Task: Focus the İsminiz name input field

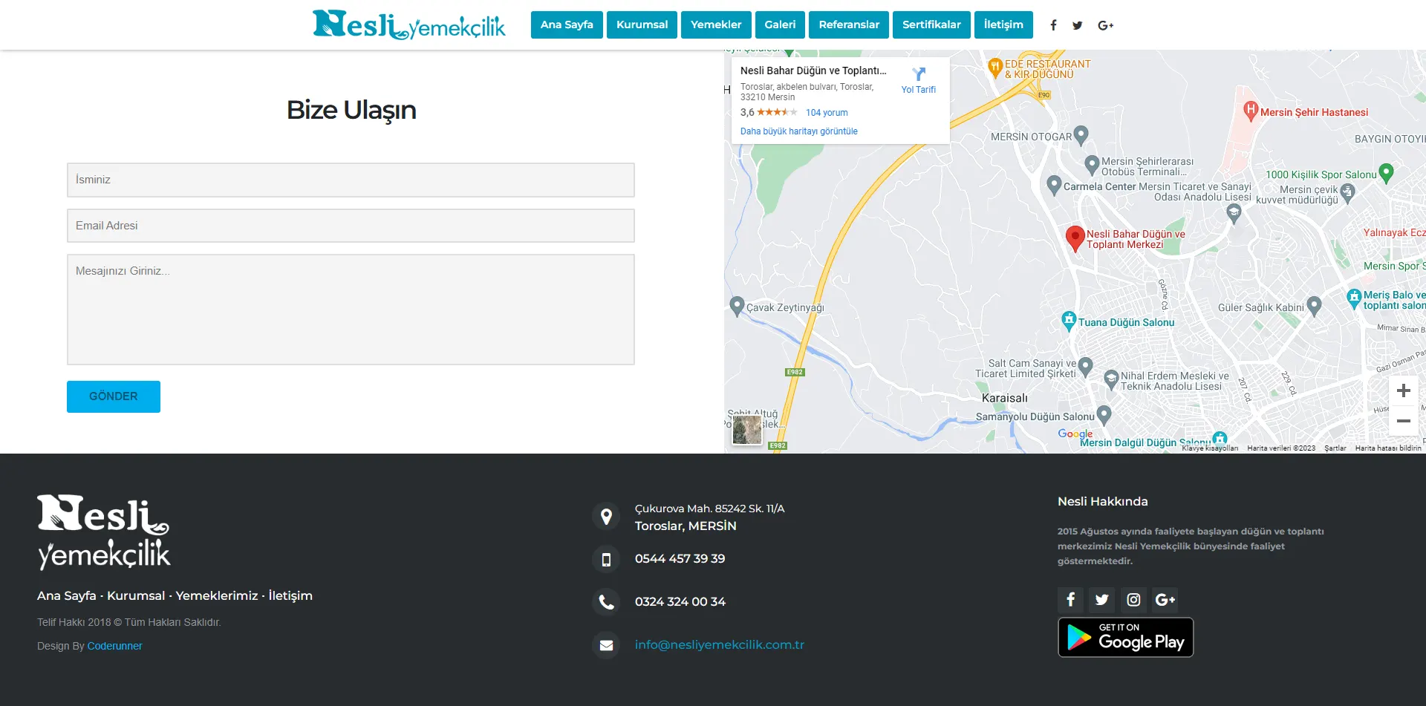Action: [351, 180]
